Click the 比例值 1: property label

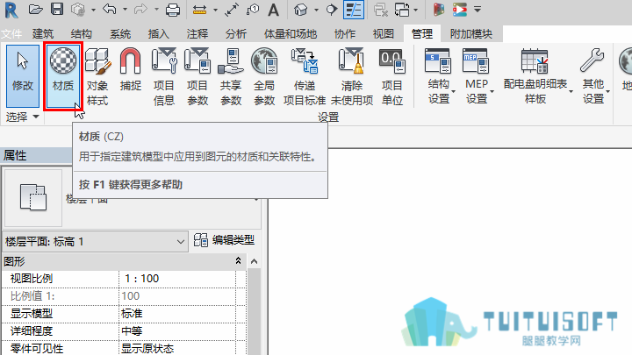point(32,296)
